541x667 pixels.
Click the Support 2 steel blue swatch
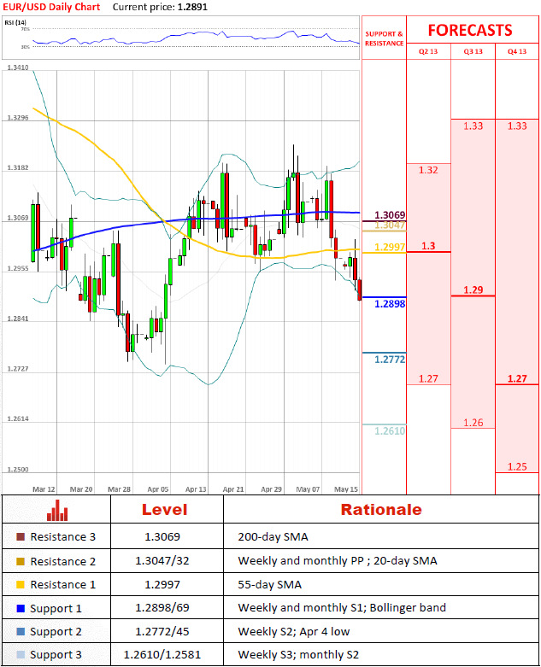point(21,631)
